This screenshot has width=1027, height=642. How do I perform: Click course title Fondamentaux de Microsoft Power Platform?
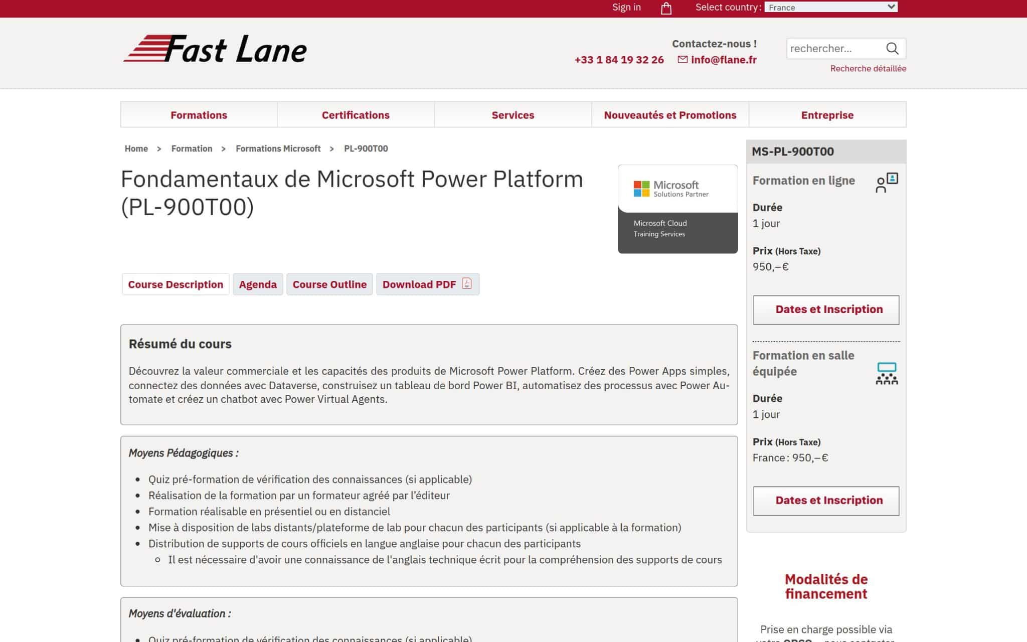(352, 193)
